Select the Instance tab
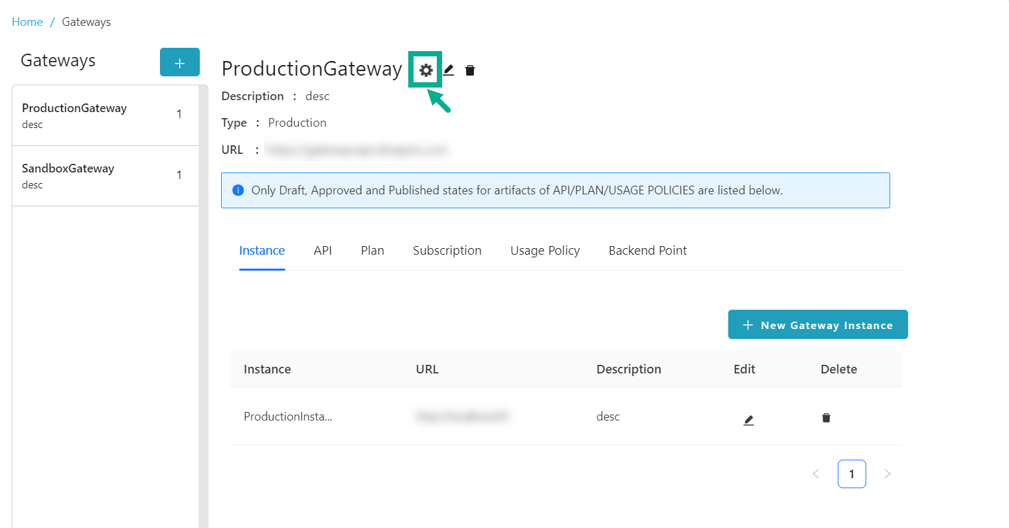The image size is (1009, 528). tap(262, 251)
